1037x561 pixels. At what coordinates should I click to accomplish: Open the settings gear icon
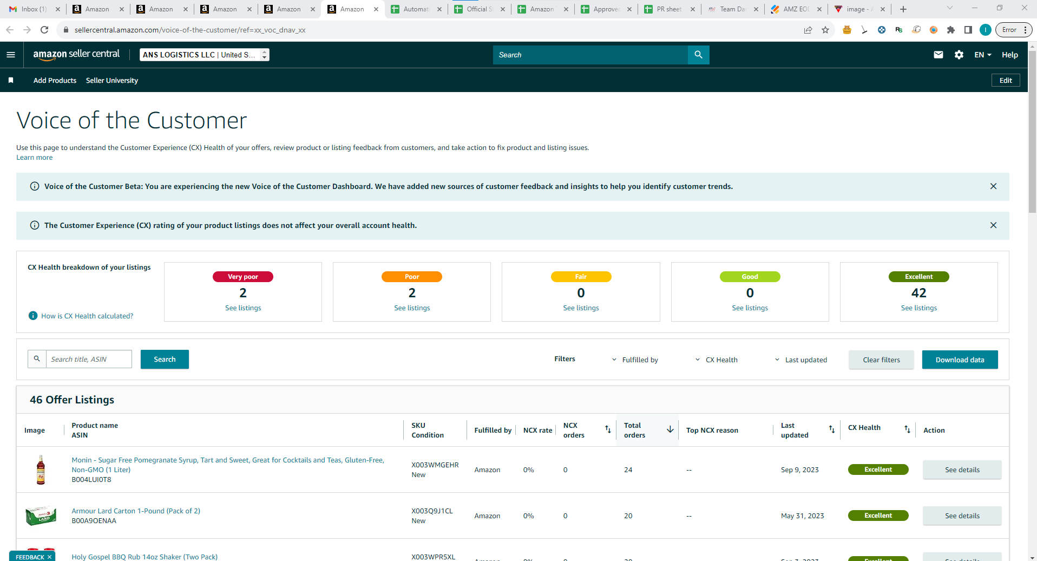(x=959, y=55)
